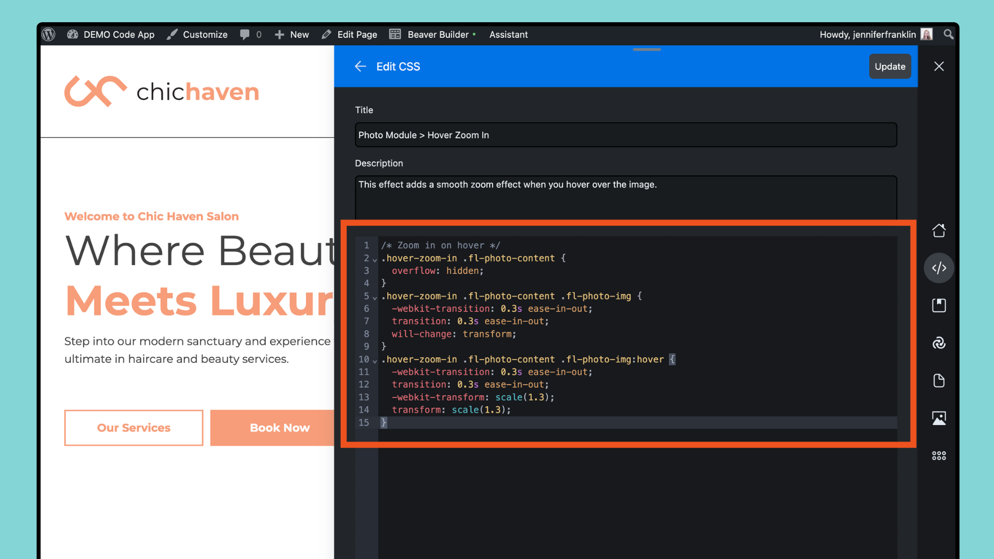Screen dimensions: 994x559
Task: Click into the Title input field
Action: [x=625, y=135]
